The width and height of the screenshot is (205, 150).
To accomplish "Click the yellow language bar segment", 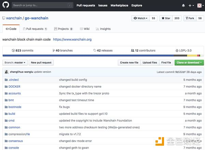I will point(192,55).
